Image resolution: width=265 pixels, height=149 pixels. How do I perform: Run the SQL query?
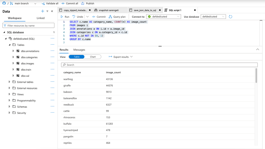click(x=65, y=17)
